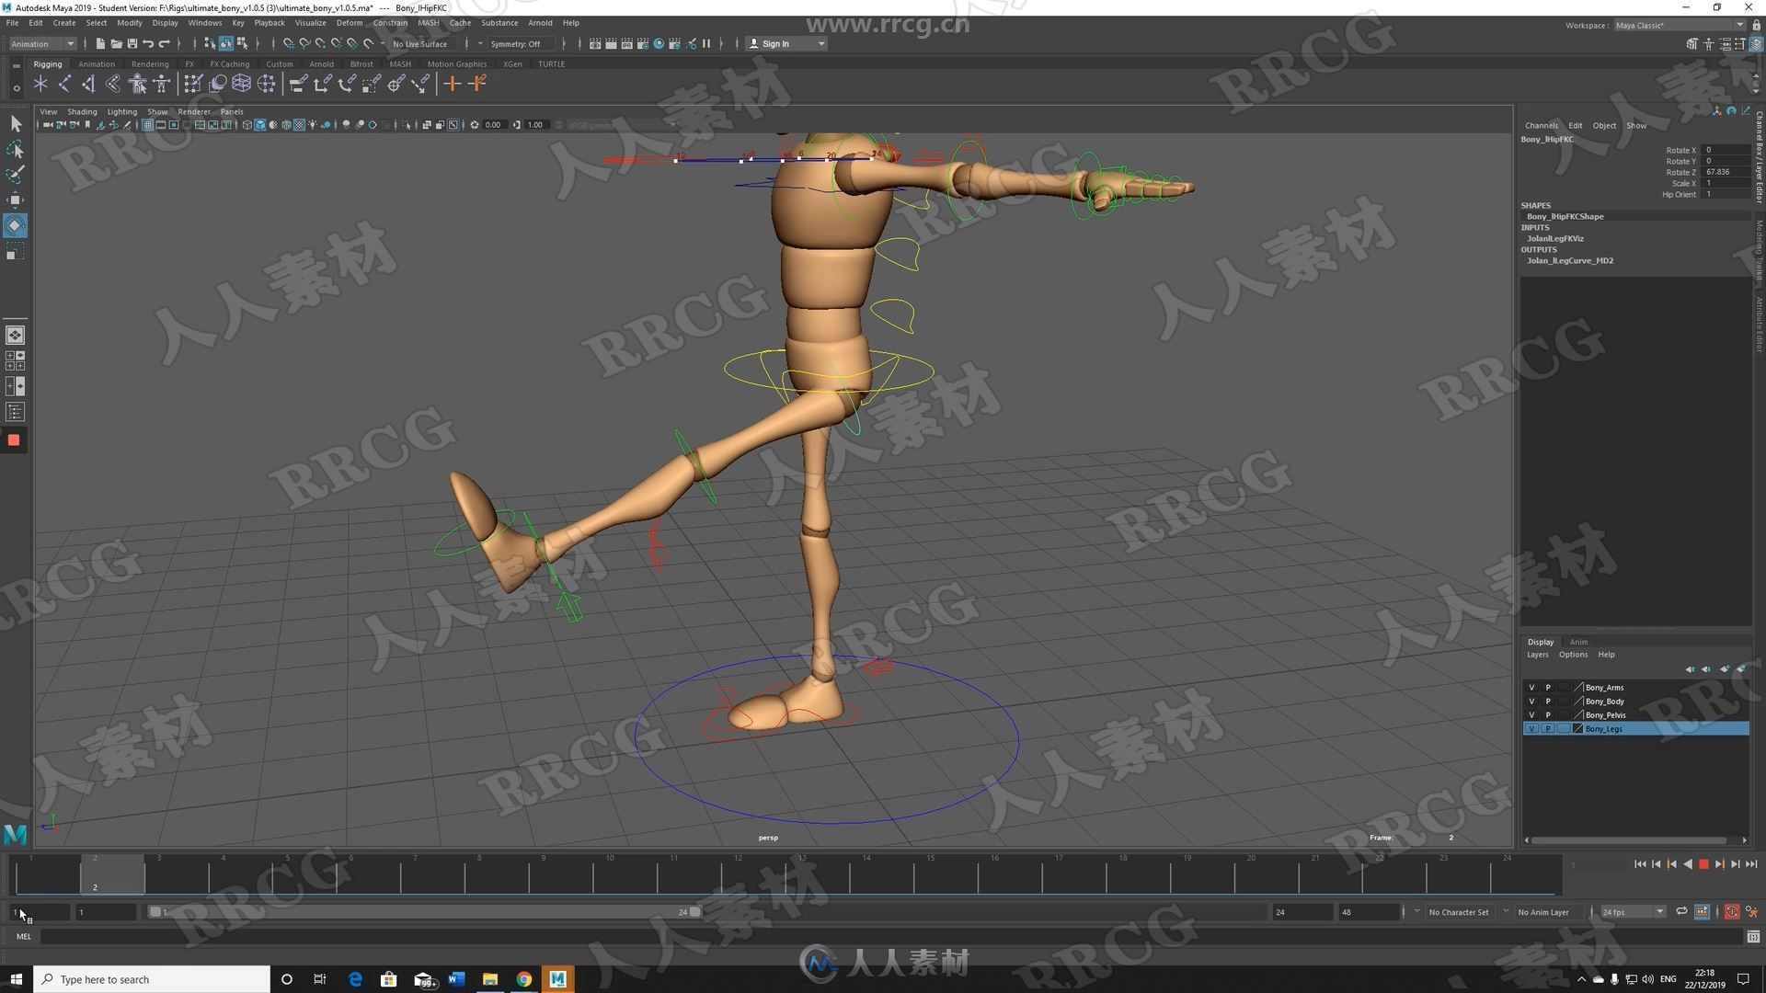Open the Workspace Maya Classic dropdown
This screenshot has width=1766, height=993.
(x=1679, y=25)
